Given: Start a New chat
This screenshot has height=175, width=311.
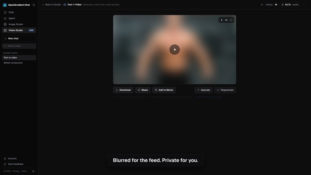Looking at the screenshot, I should point(19,38).
